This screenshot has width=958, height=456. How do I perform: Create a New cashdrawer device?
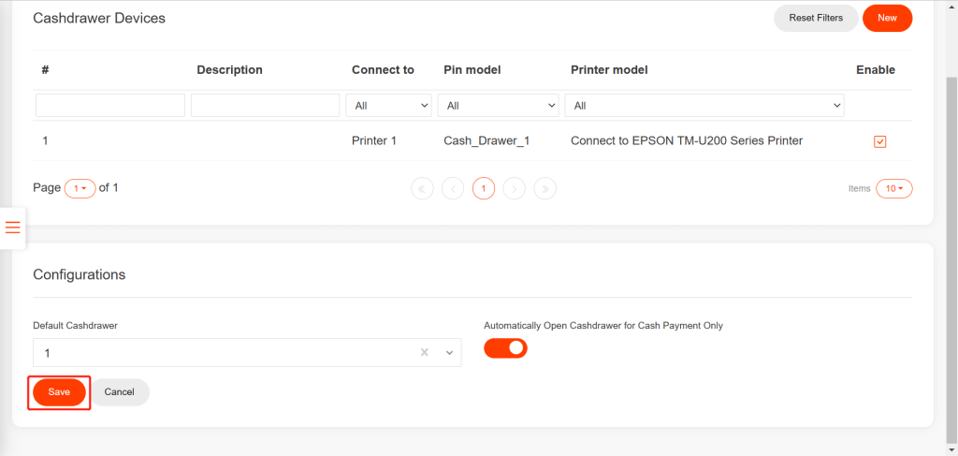[887, 18]
